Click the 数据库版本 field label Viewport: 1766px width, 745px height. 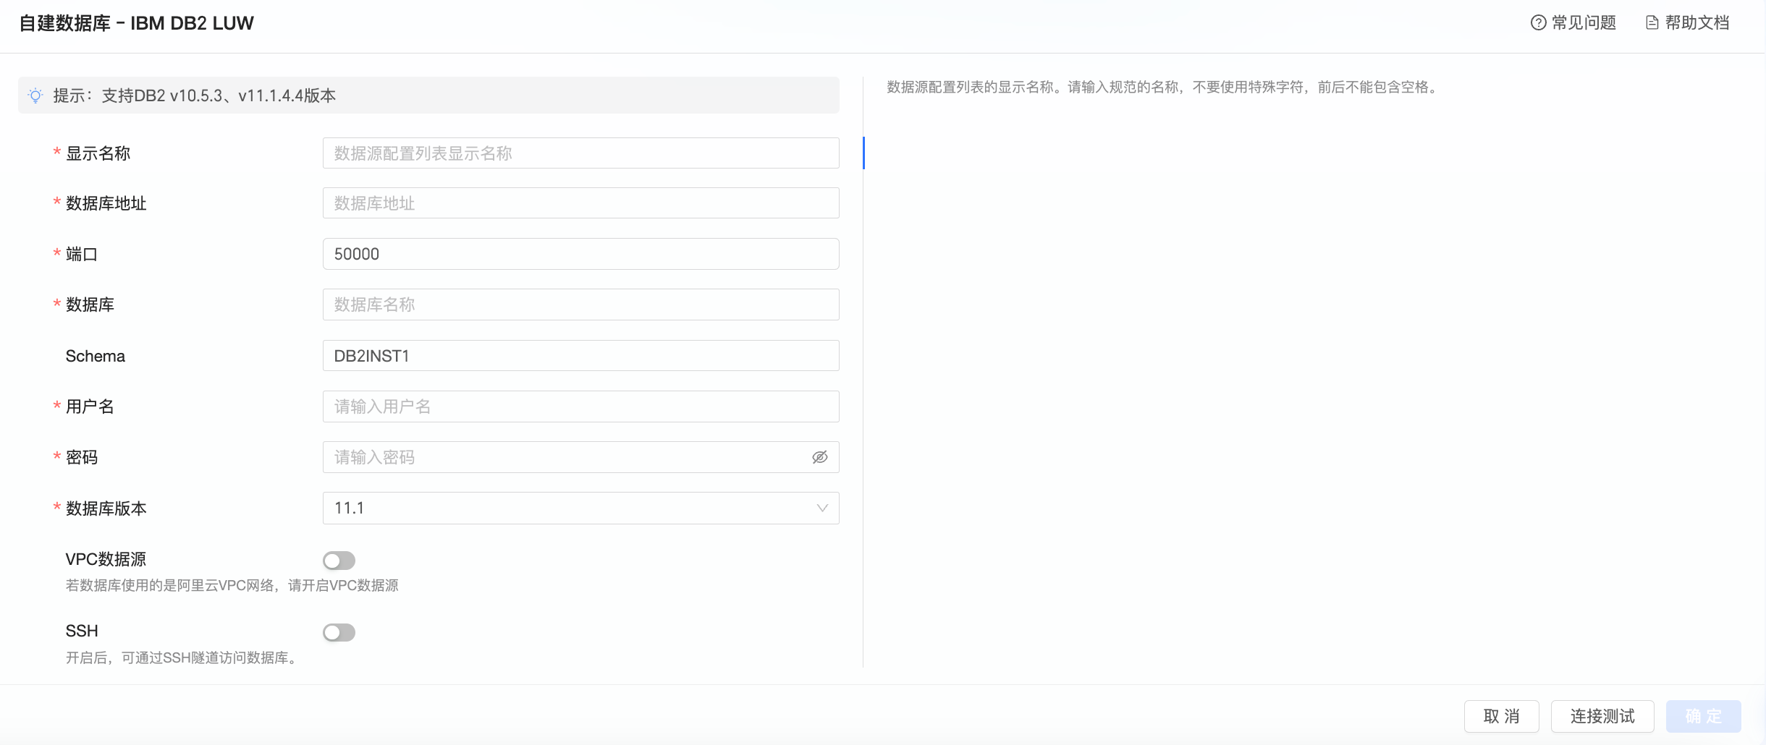106,508
